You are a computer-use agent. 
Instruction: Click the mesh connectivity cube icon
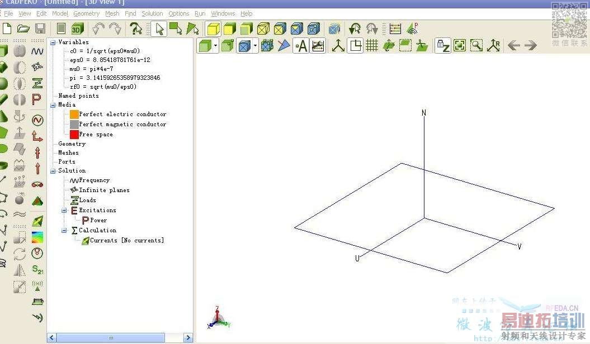click(267, 46)
